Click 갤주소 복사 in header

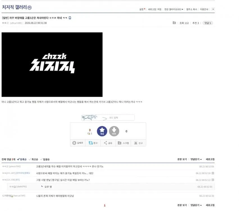191,9
